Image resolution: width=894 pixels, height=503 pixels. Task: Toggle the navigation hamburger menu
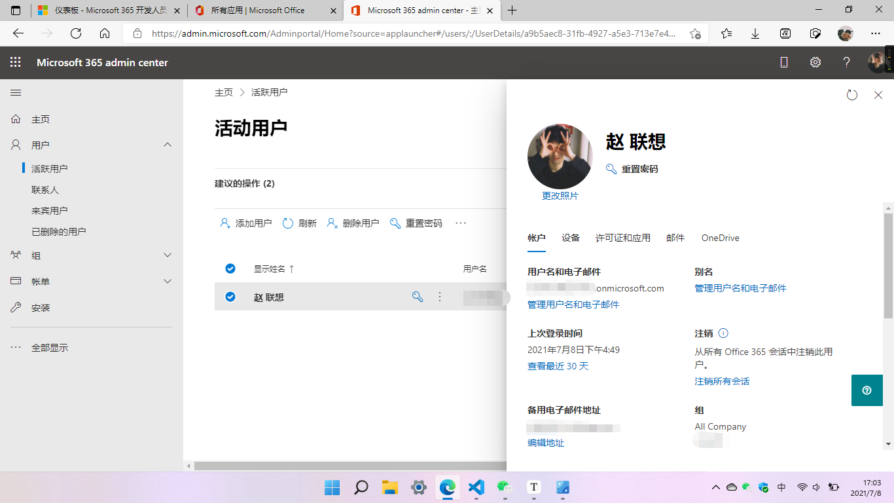pyautogui.click(x=16, y=93)
